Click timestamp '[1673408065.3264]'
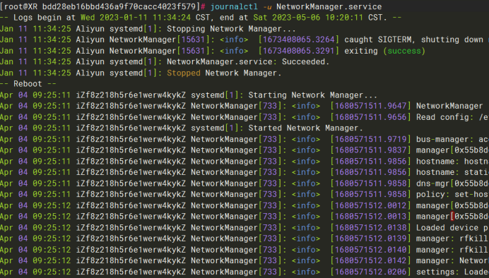The image size is (489, 278). click(298, 40)
